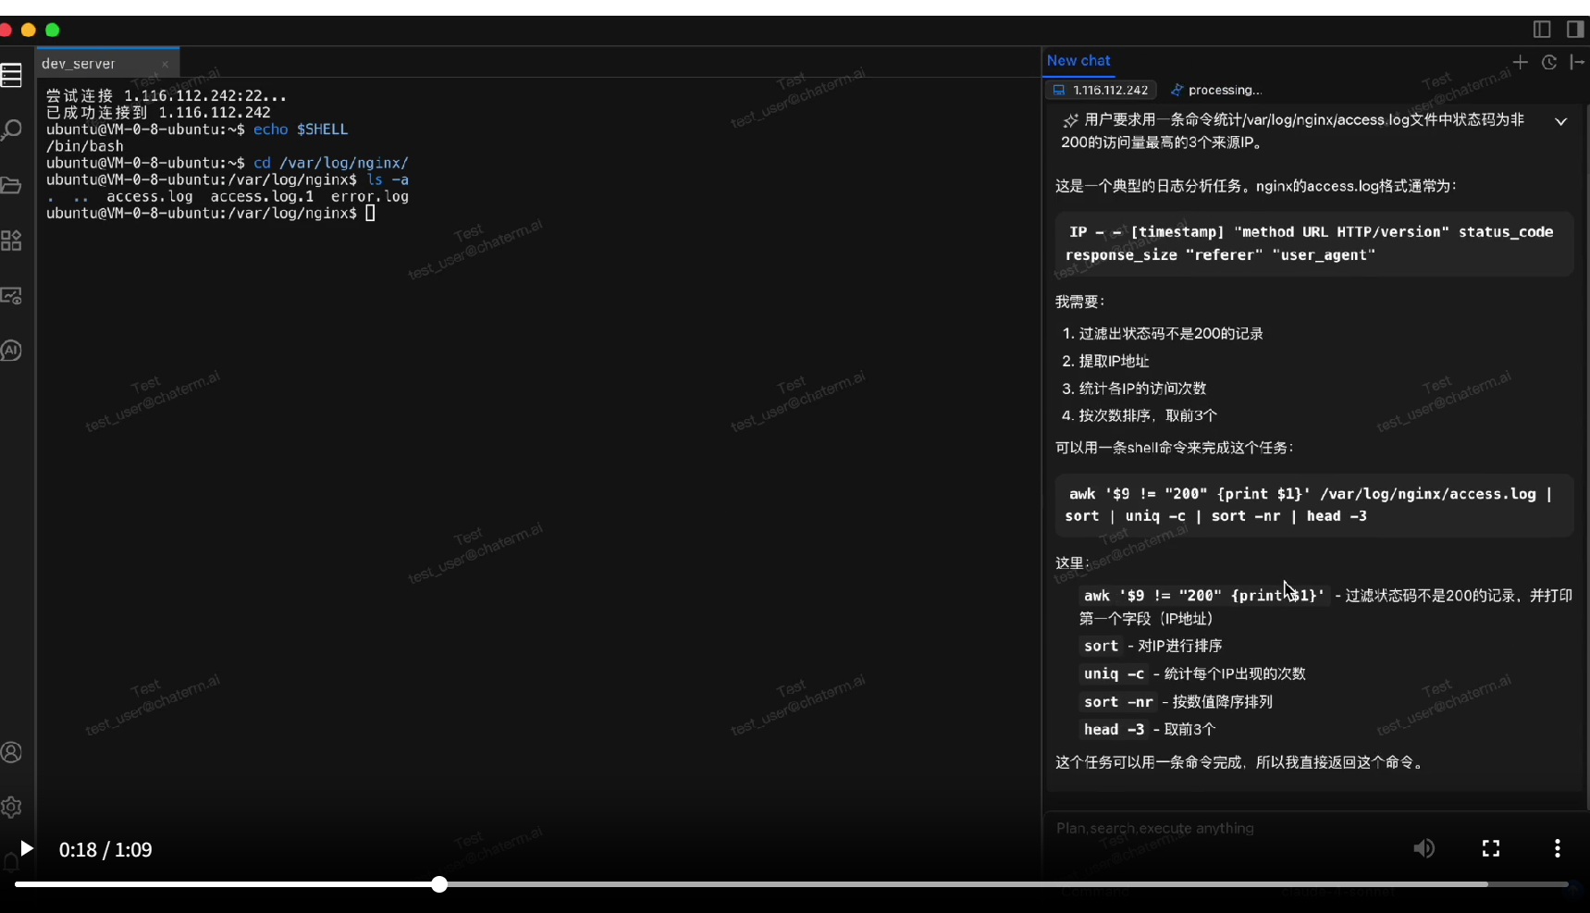Seek using the video progress bar
1590x913 pixels.
[x=792, y=884]
